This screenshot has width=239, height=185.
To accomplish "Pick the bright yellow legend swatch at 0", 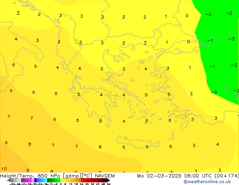I will tap(61, 180).
